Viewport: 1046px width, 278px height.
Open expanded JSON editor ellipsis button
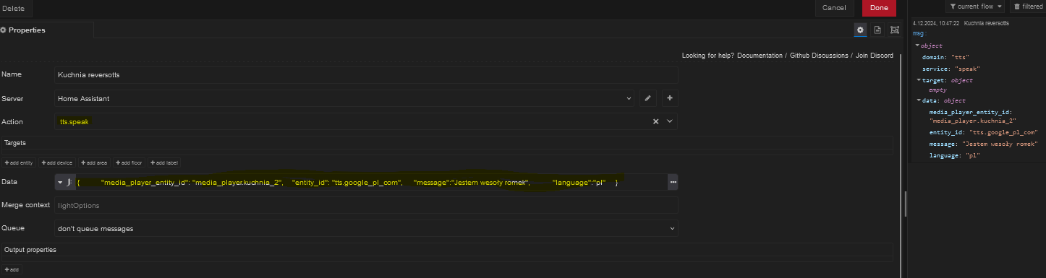pyautogui.click(x=673, y=183)
